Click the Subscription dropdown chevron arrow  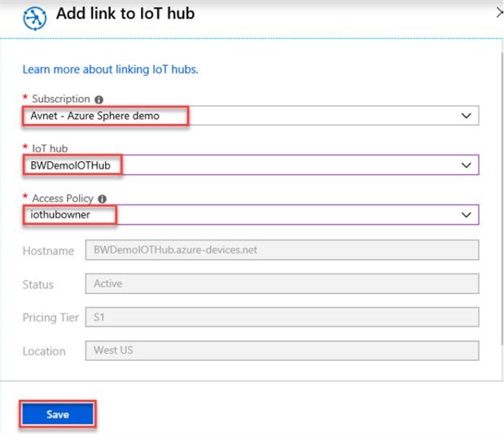(x=467, y=116)
